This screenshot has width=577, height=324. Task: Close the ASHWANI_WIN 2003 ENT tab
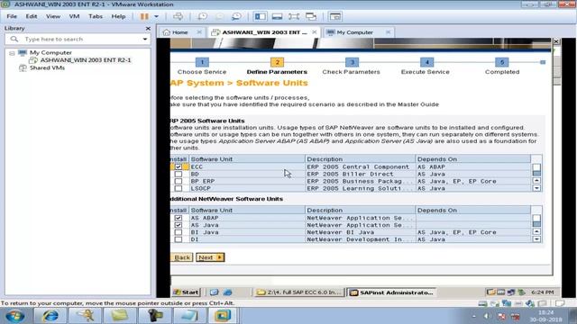(315, 32)
